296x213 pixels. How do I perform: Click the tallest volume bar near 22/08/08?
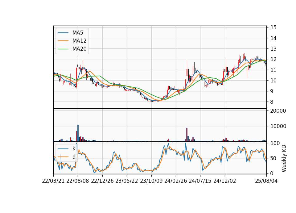78,133
